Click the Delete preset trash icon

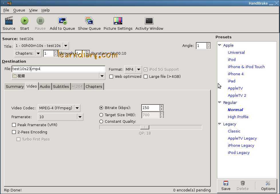(x=242, y=183)
